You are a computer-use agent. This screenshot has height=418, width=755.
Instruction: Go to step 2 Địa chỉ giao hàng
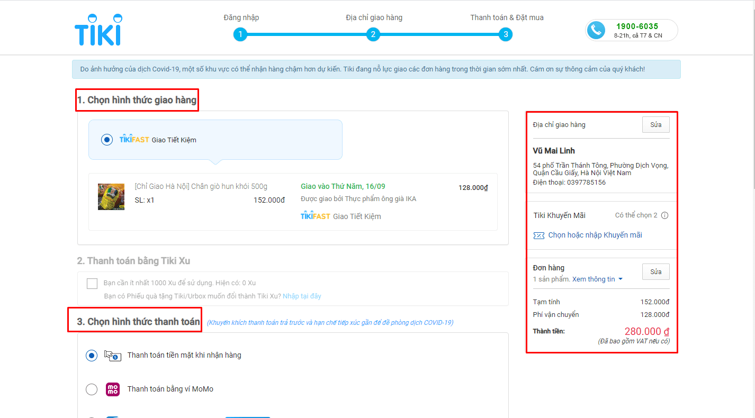coord(373,35)
